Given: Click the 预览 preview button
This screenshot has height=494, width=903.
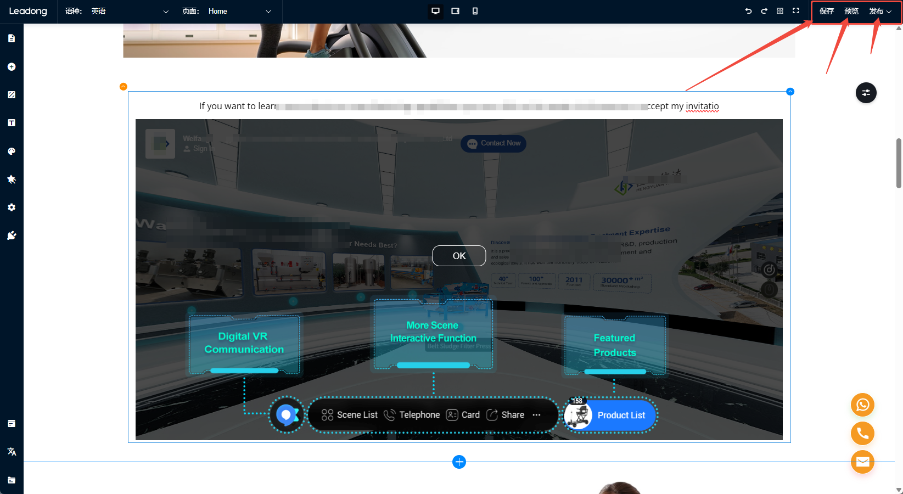Looking at the screenshot, I should (x=851, y=11).
